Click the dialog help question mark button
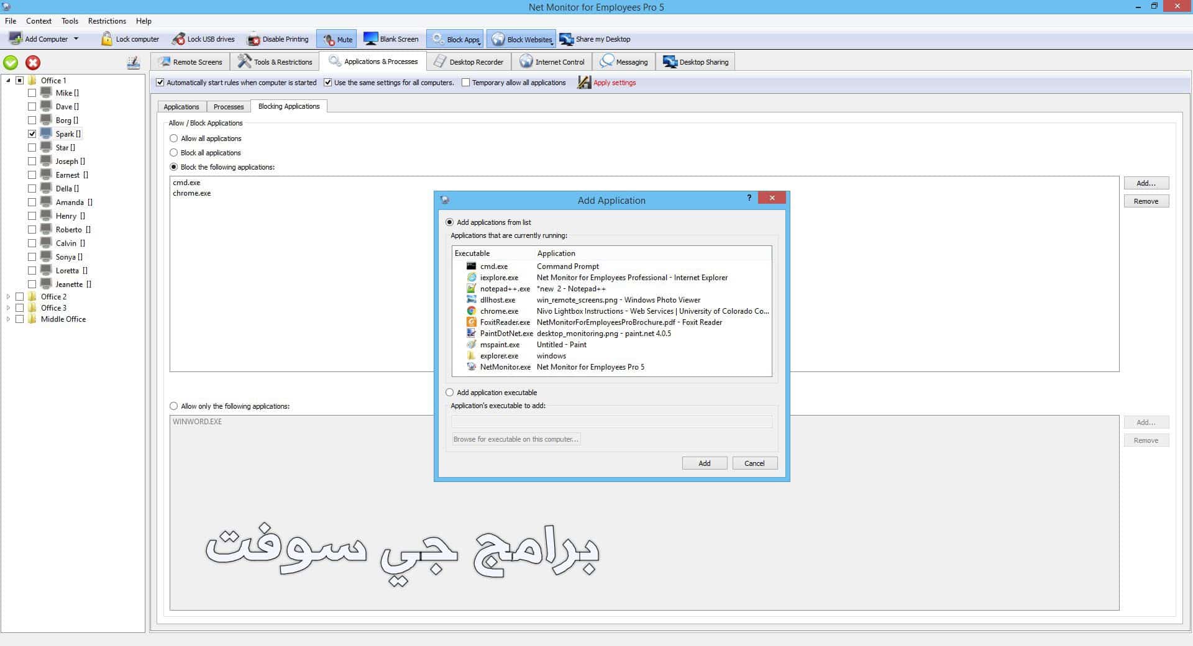 coord(749,198)
